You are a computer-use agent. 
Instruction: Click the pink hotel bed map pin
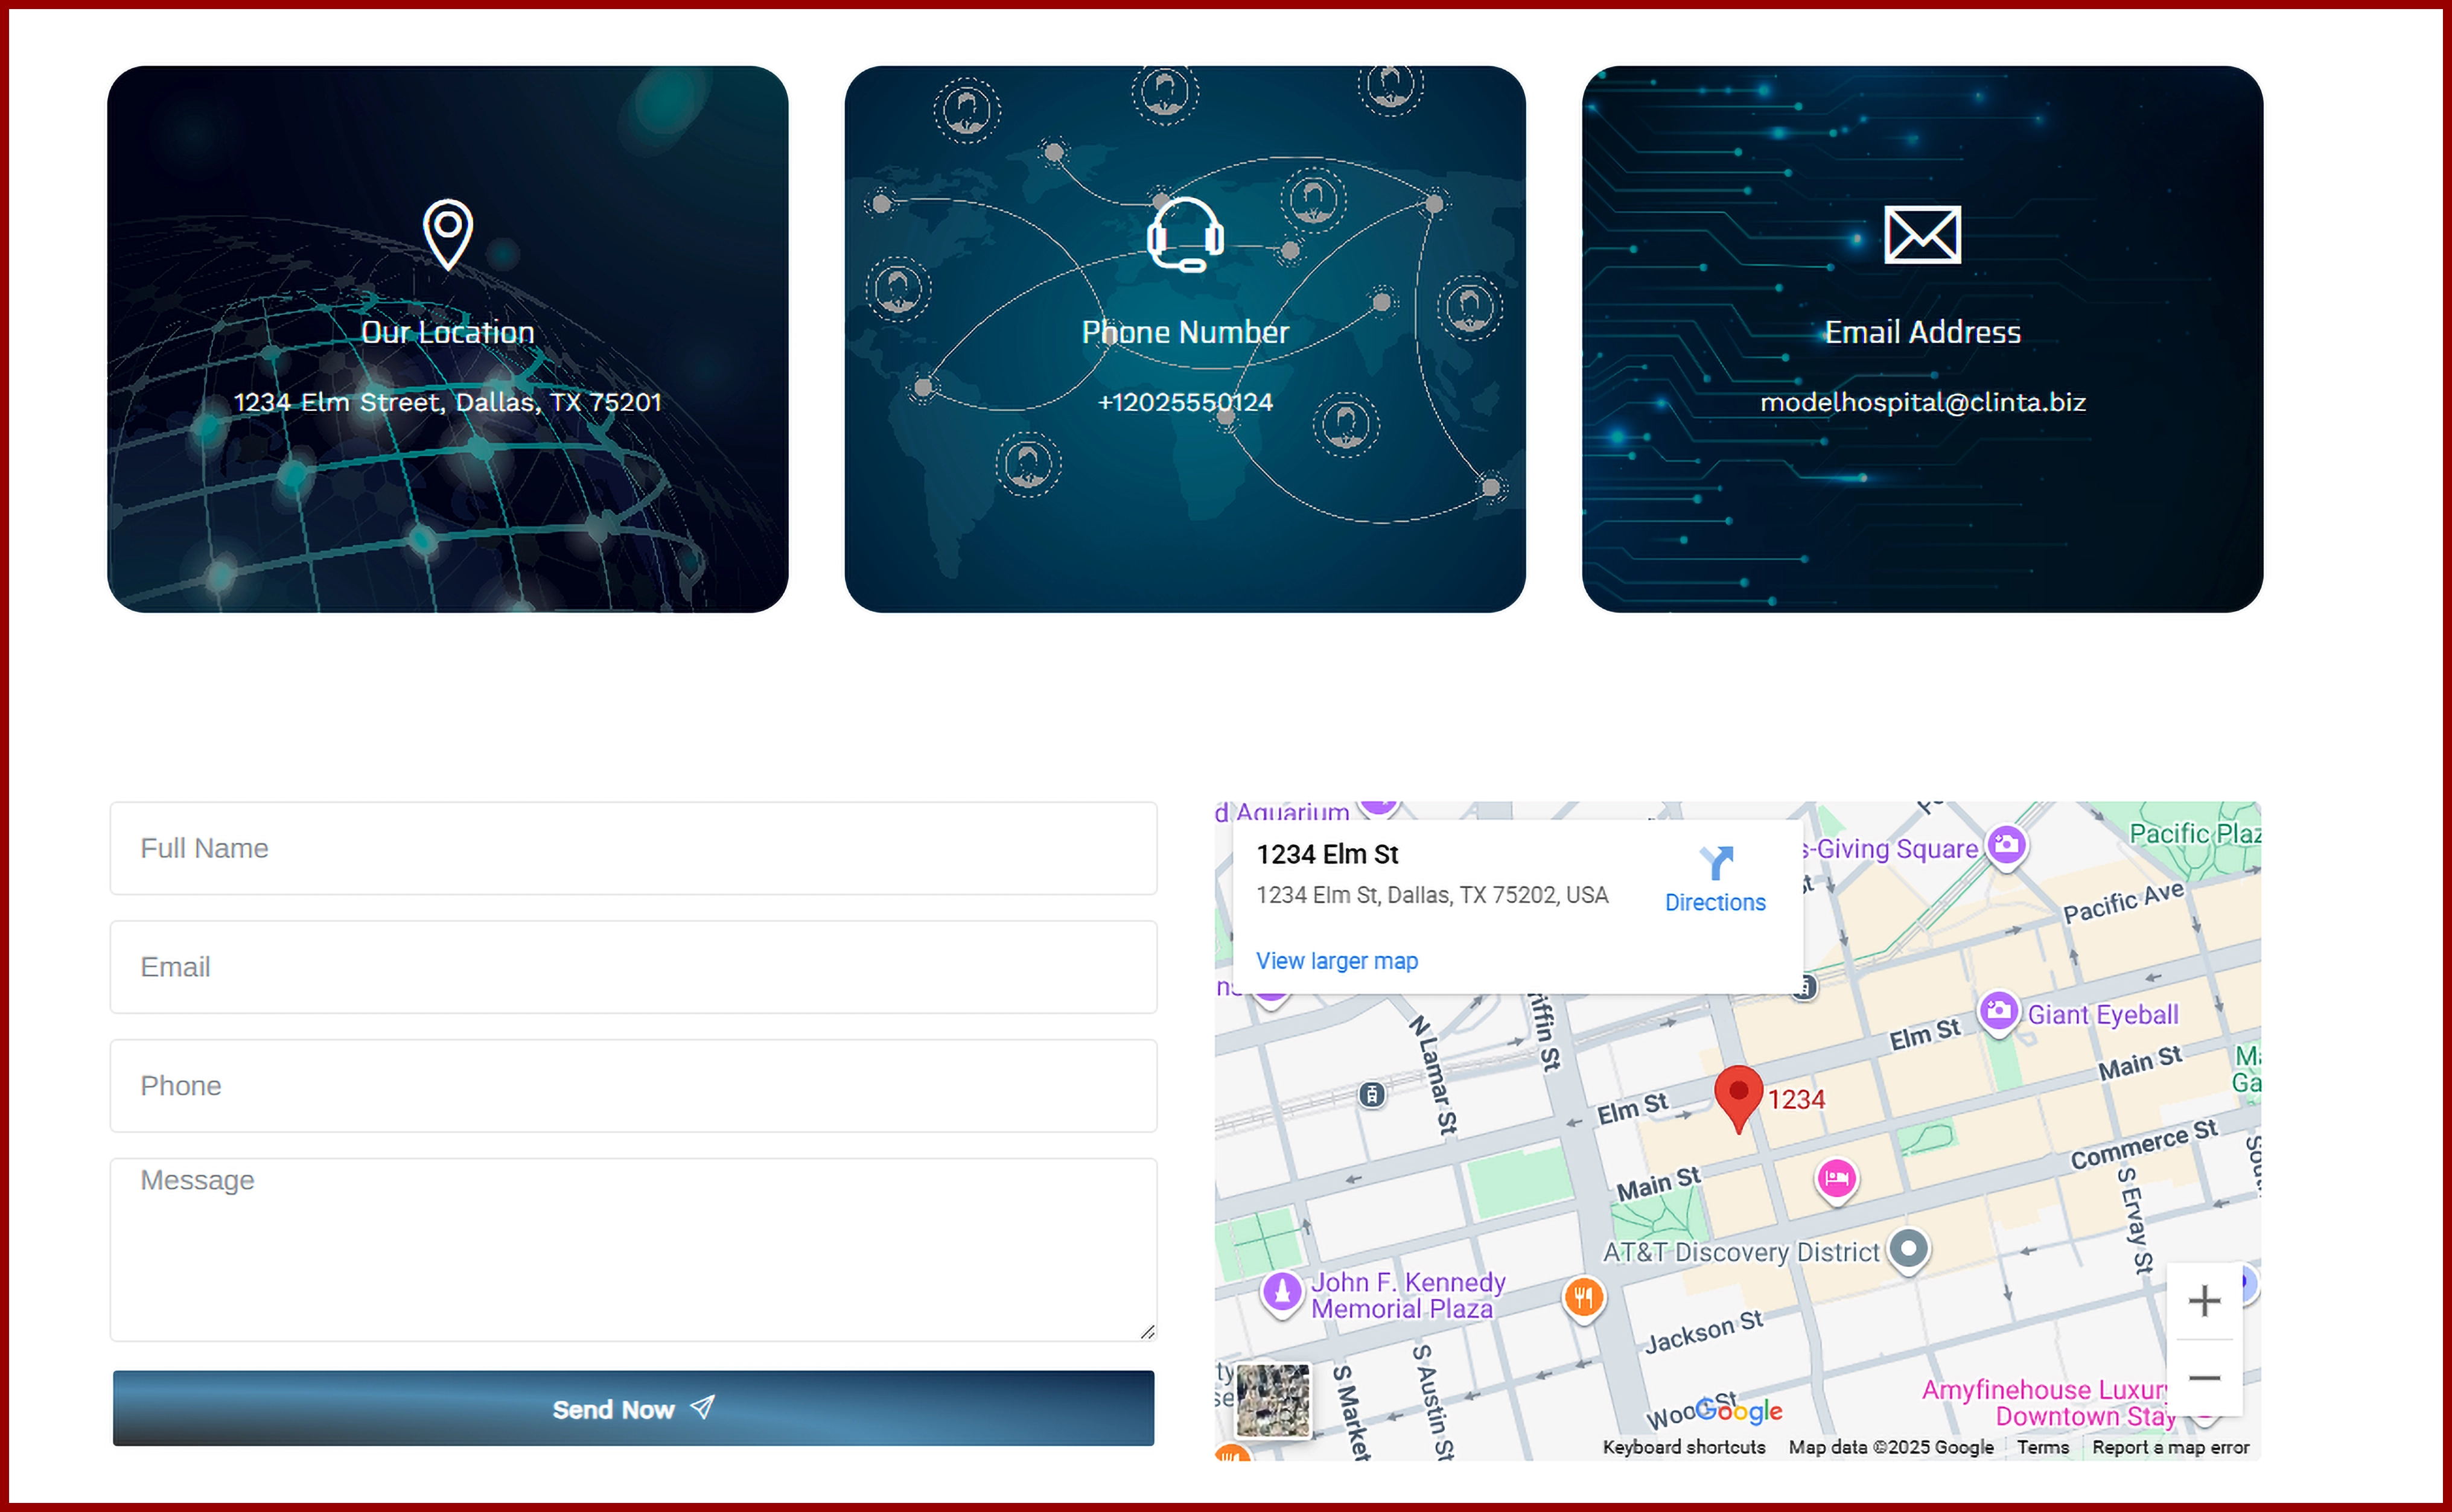[x=1836, y=1179]
